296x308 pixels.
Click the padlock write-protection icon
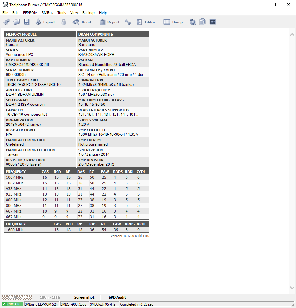(63, 22)
